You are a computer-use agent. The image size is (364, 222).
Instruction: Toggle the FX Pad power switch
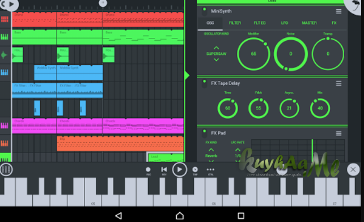pyautogui.click(x=204, y=134)
